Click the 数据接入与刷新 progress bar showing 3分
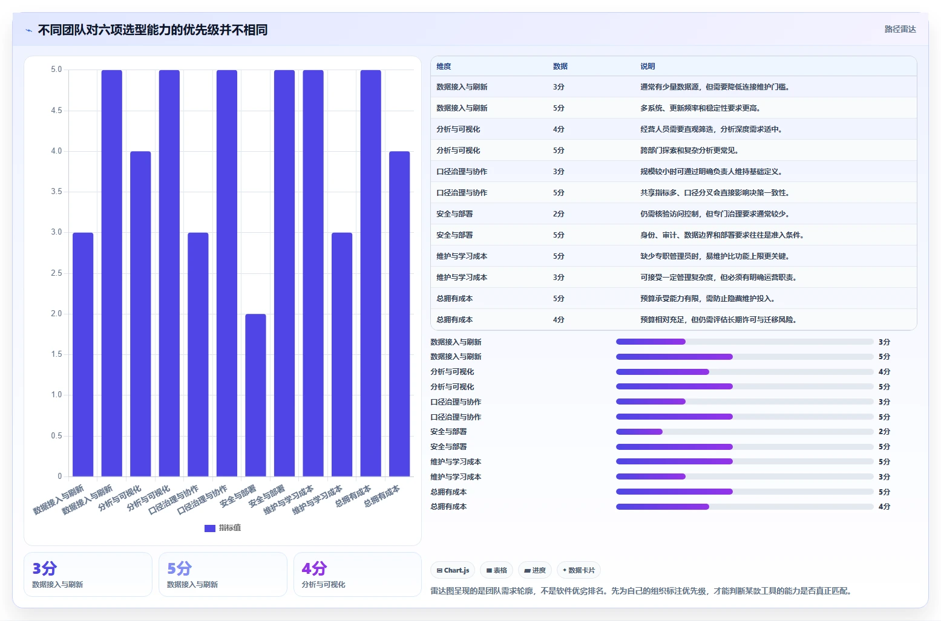The width and height of the screenshot is (941, 621). click(x=744, y=342)
